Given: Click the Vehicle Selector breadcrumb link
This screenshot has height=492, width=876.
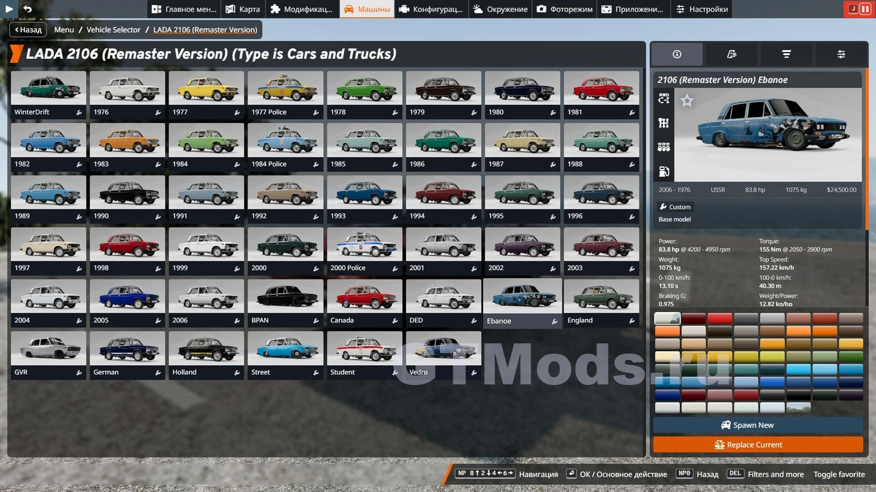Looking at the screenshot, I should coord(114,29).
